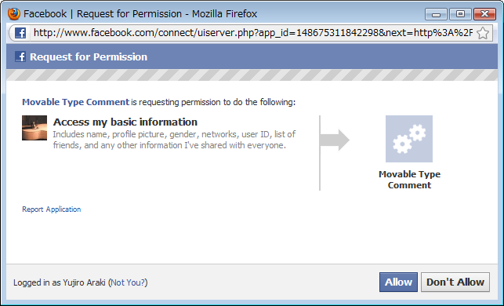Maximize the Firefox window
The width and height of the screenshot is (504, 306).
(460, 14)
